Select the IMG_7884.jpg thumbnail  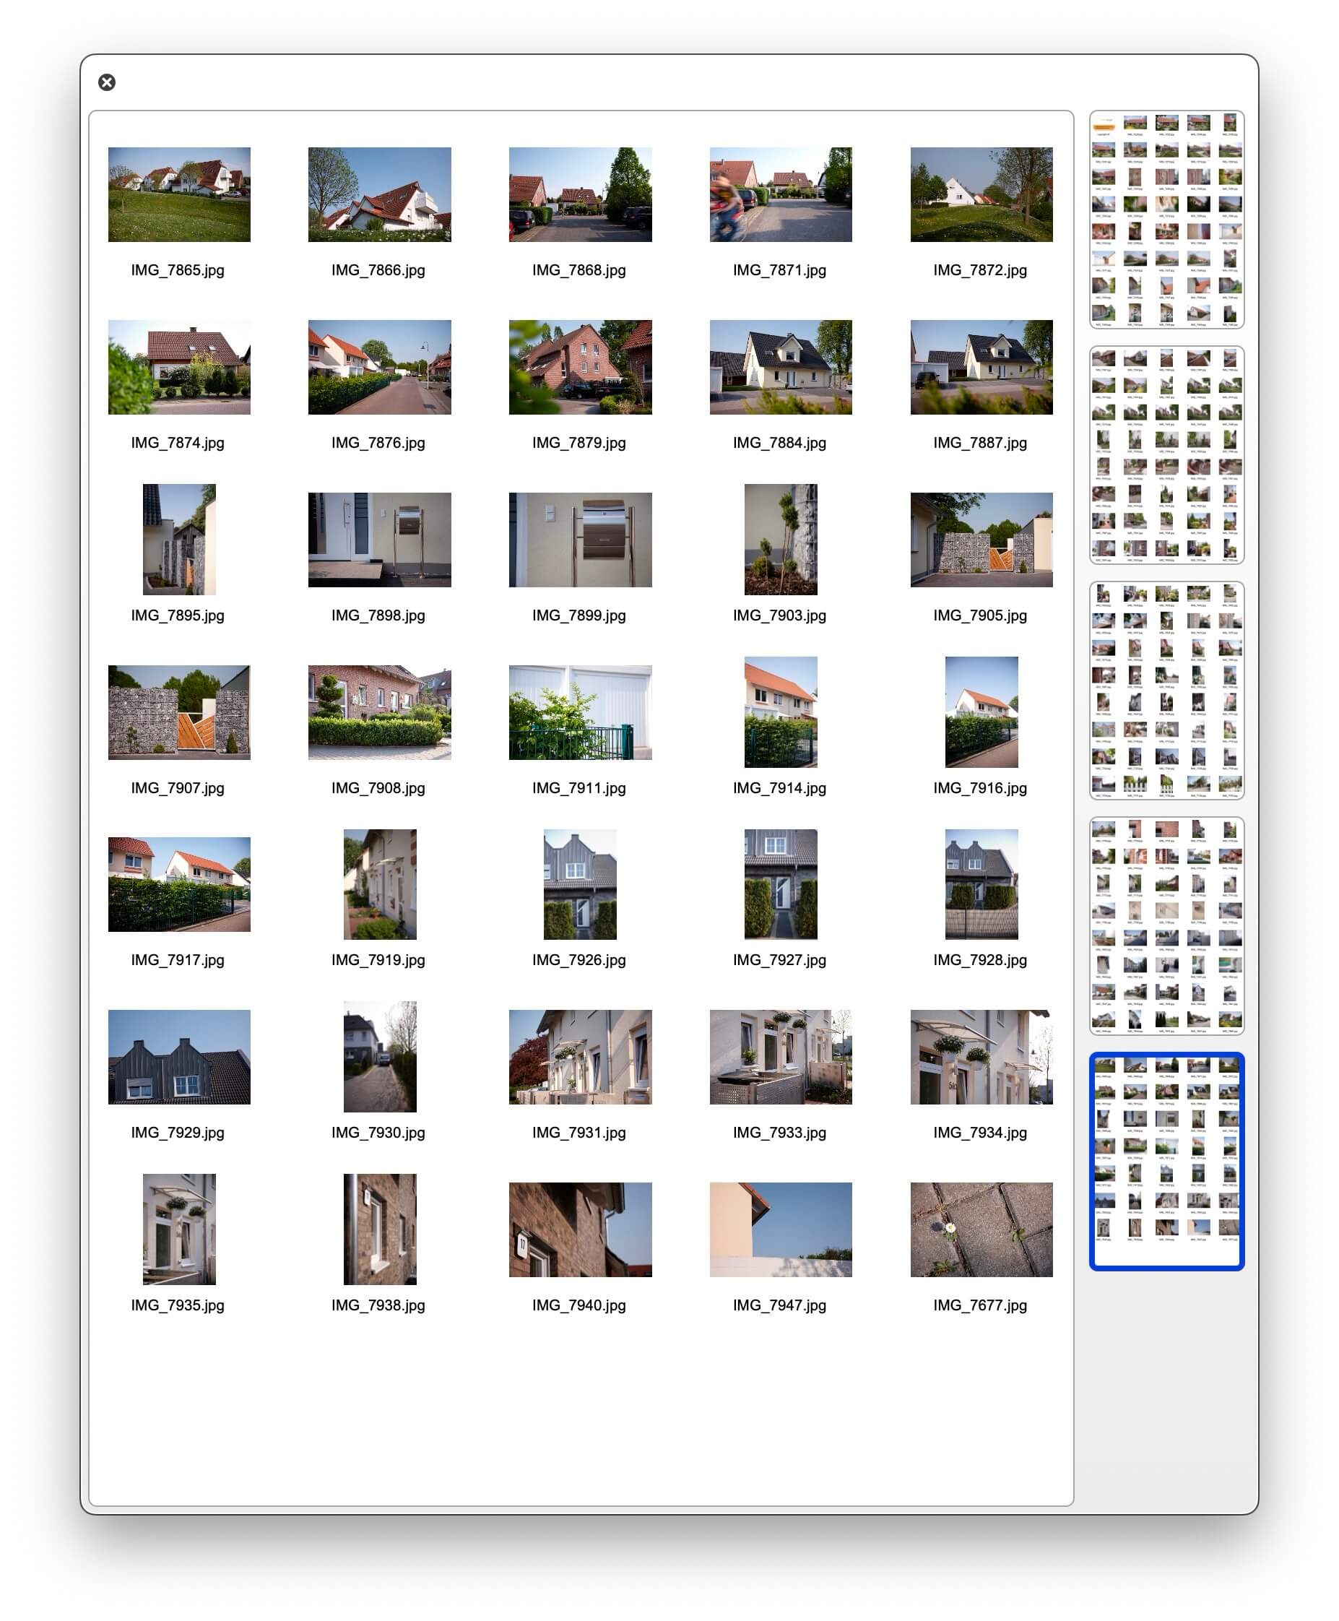coord(781,367)
